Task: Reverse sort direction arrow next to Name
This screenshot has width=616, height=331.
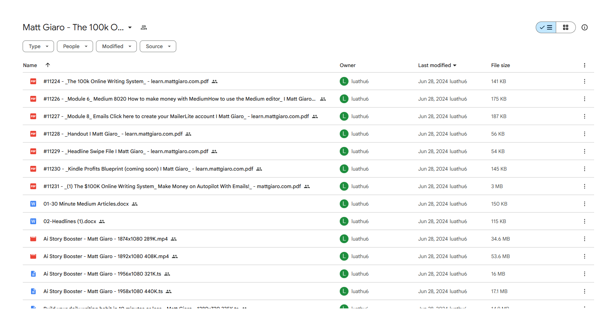Action: tap(48, 65)
